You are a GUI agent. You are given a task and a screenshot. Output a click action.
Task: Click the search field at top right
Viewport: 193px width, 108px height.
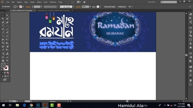[x=169, y=2]
